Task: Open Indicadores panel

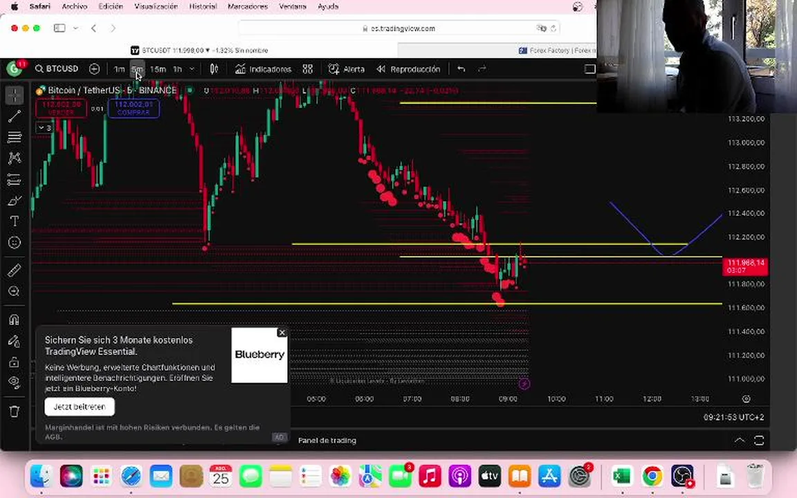Action: click(x=264, y=69)
